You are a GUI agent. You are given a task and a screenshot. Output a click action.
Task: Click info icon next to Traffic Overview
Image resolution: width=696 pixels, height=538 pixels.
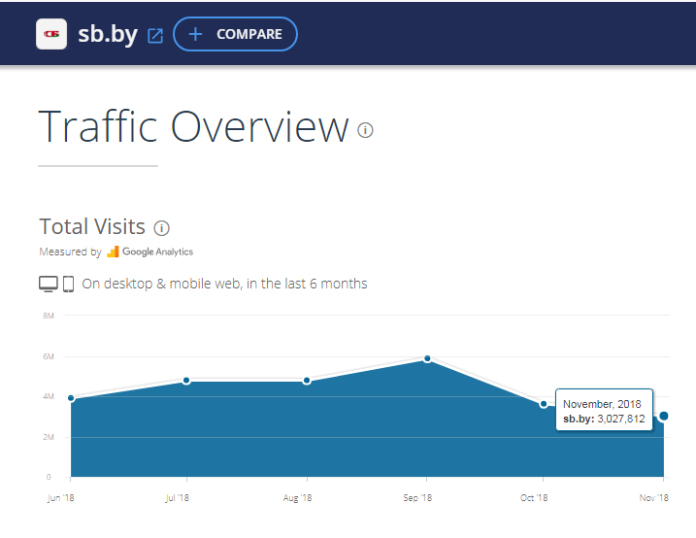(365, 130)
